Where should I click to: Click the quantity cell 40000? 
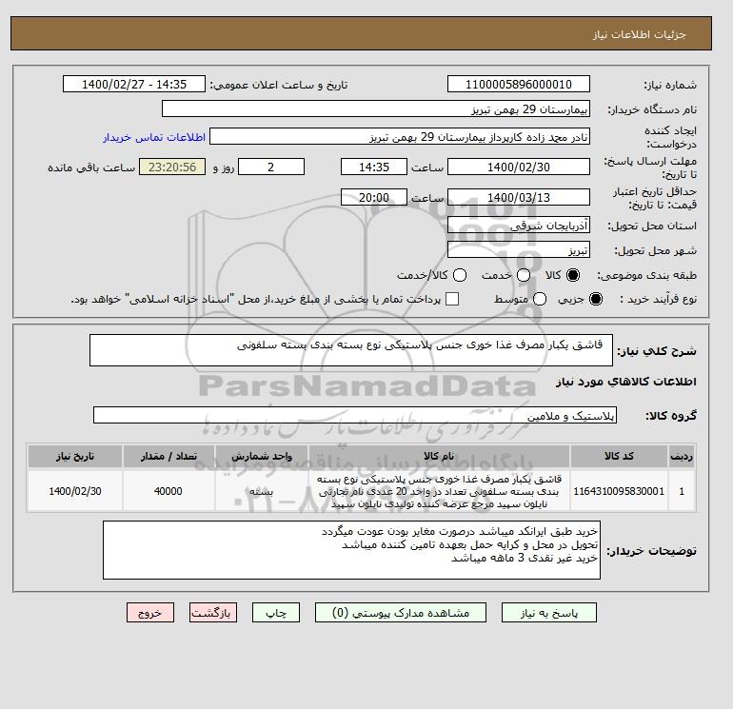(168, 491)
